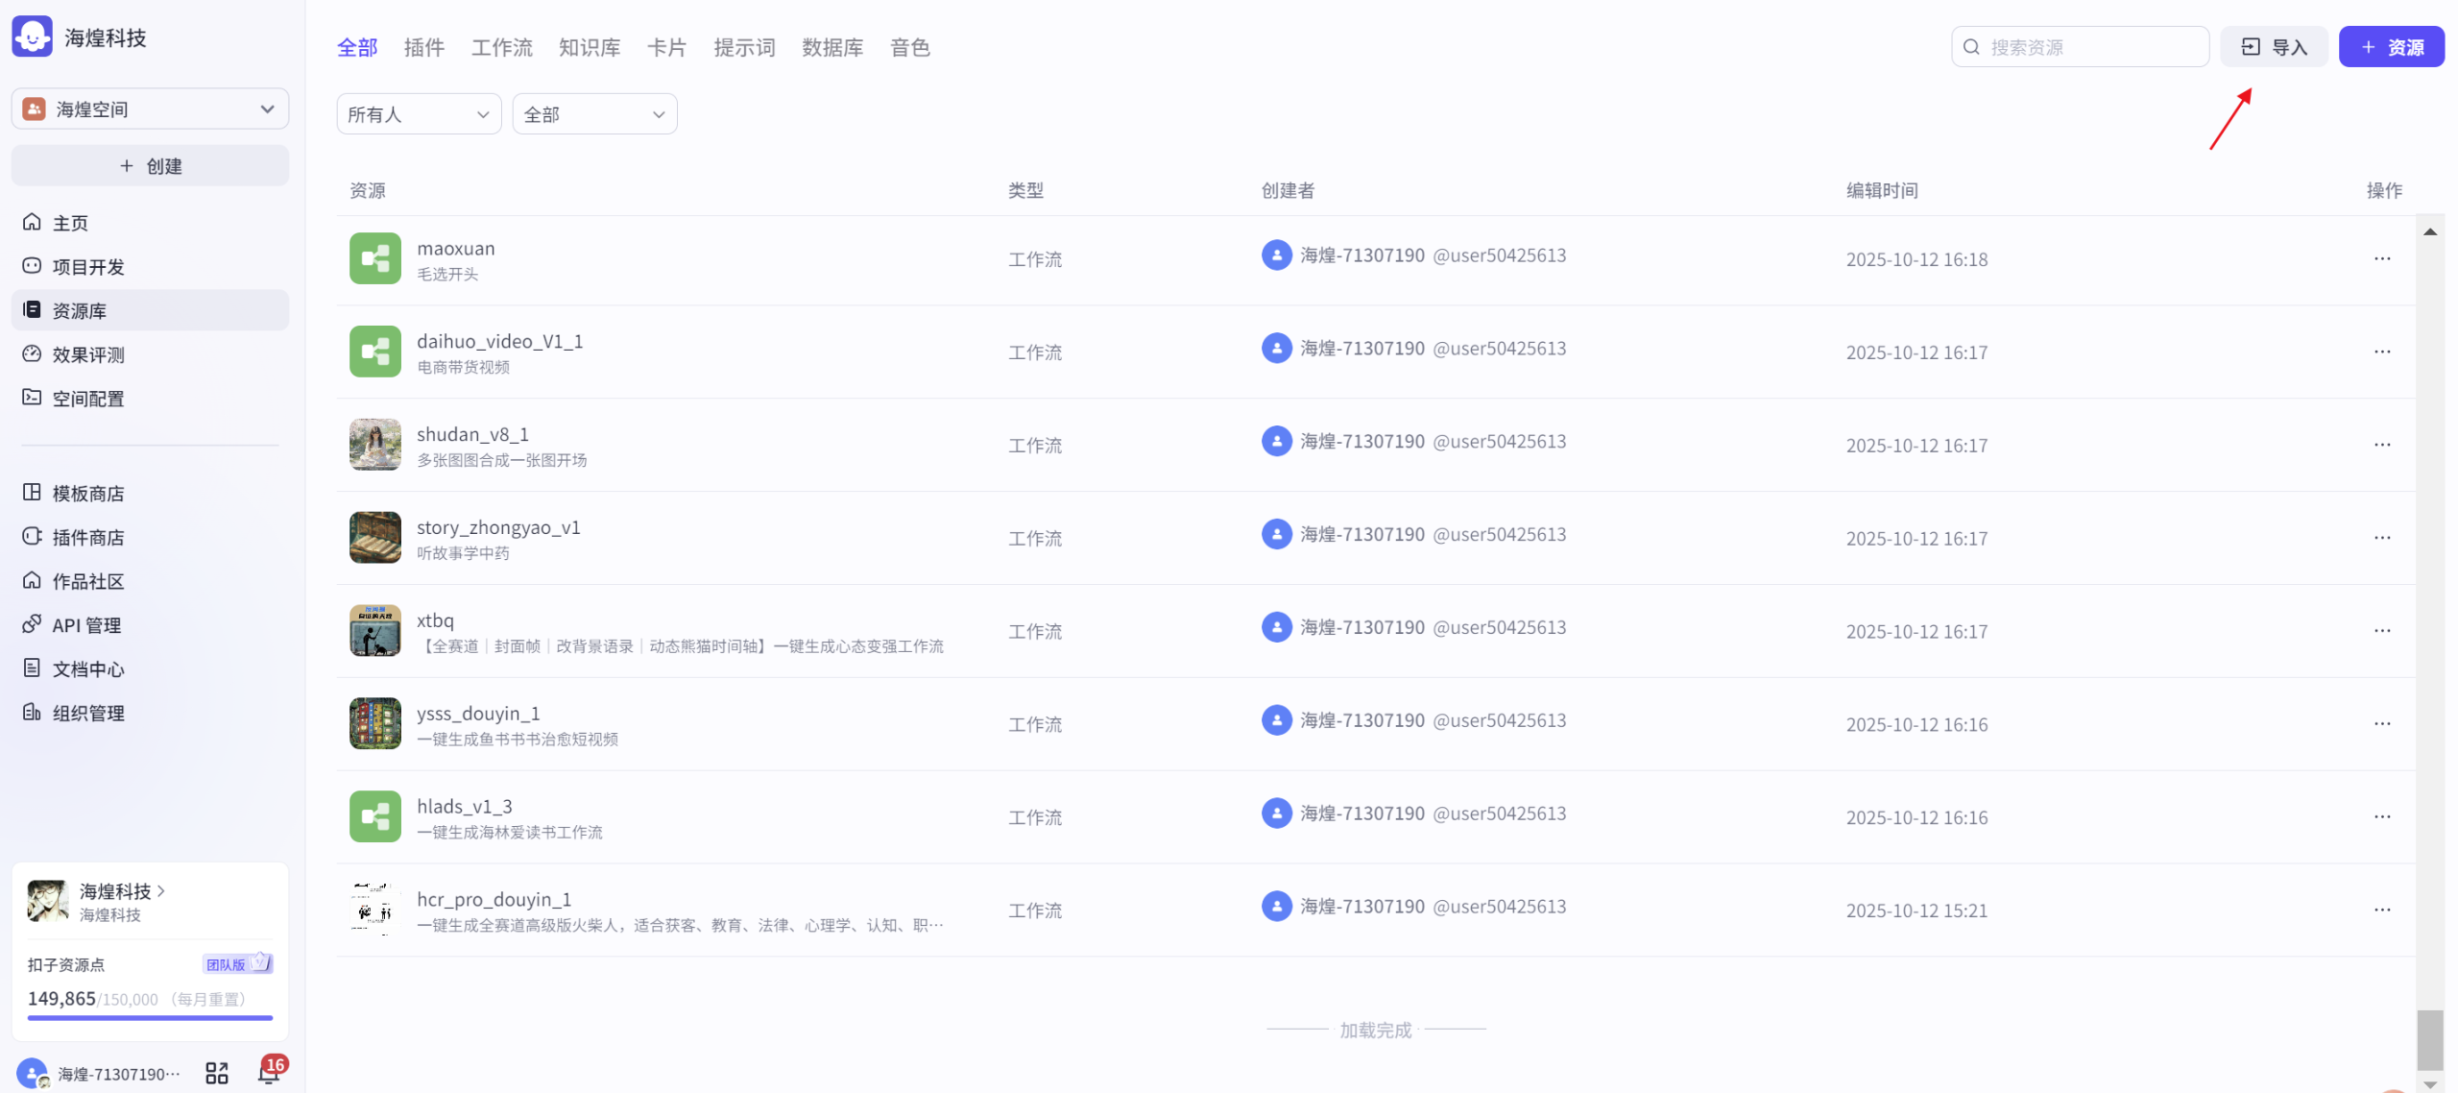Select 资源库 in the left sidebar
The height and width of the screenshot is (1093, 2458).
(x=81, y=310)
